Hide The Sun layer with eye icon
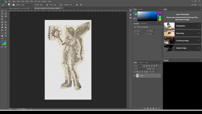The width and height of the screenshot is (202, 114). (x=134, y=76)
